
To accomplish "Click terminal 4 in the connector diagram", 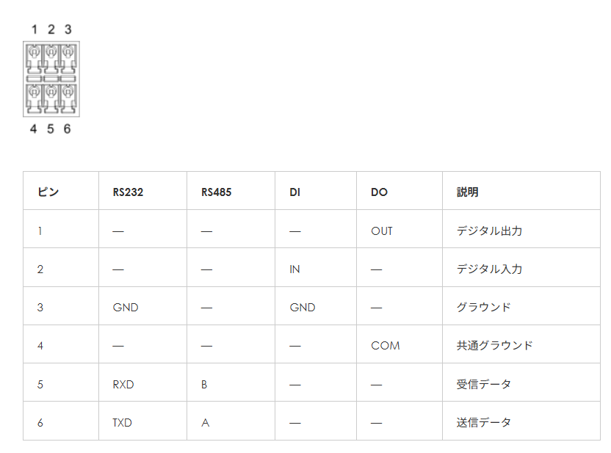I will pos(35,98).
